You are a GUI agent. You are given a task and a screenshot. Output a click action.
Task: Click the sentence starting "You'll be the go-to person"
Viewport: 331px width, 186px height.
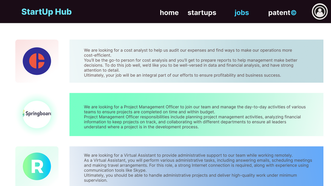click(x=190, y=60)
